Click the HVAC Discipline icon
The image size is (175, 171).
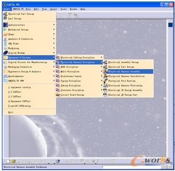point(58,67)
